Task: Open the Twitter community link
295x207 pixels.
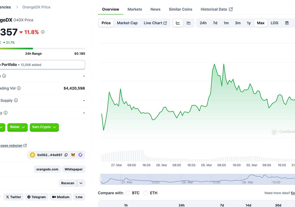Action: 14,197
